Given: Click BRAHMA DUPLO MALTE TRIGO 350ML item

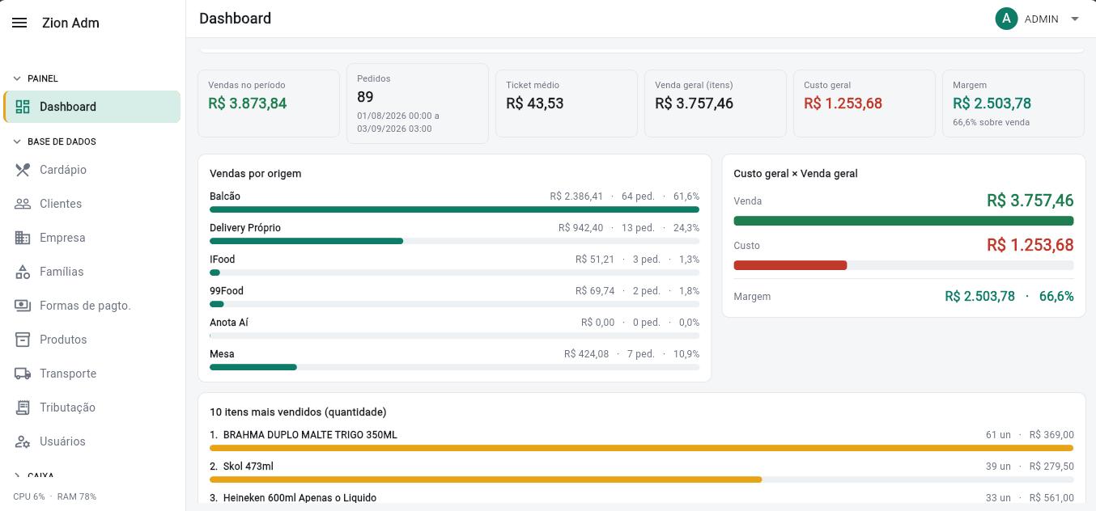Looking at the screenshot, I should (x=310, y=435).
